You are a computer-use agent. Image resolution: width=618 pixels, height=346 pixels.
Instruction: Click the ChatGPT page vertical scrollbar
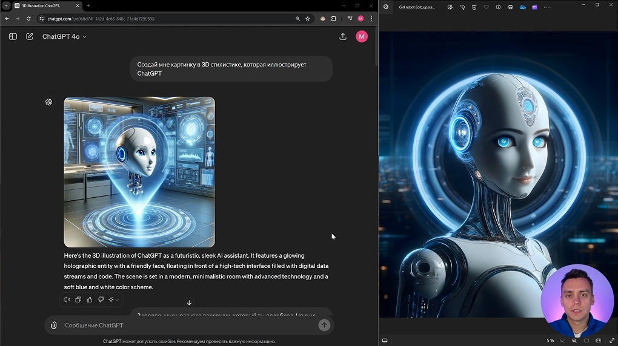tap(376, 47)
